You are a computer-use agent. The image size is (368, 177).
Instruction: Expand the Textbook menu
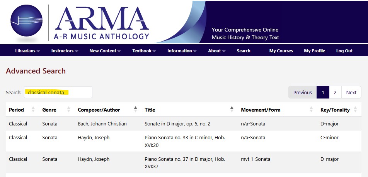144,51
